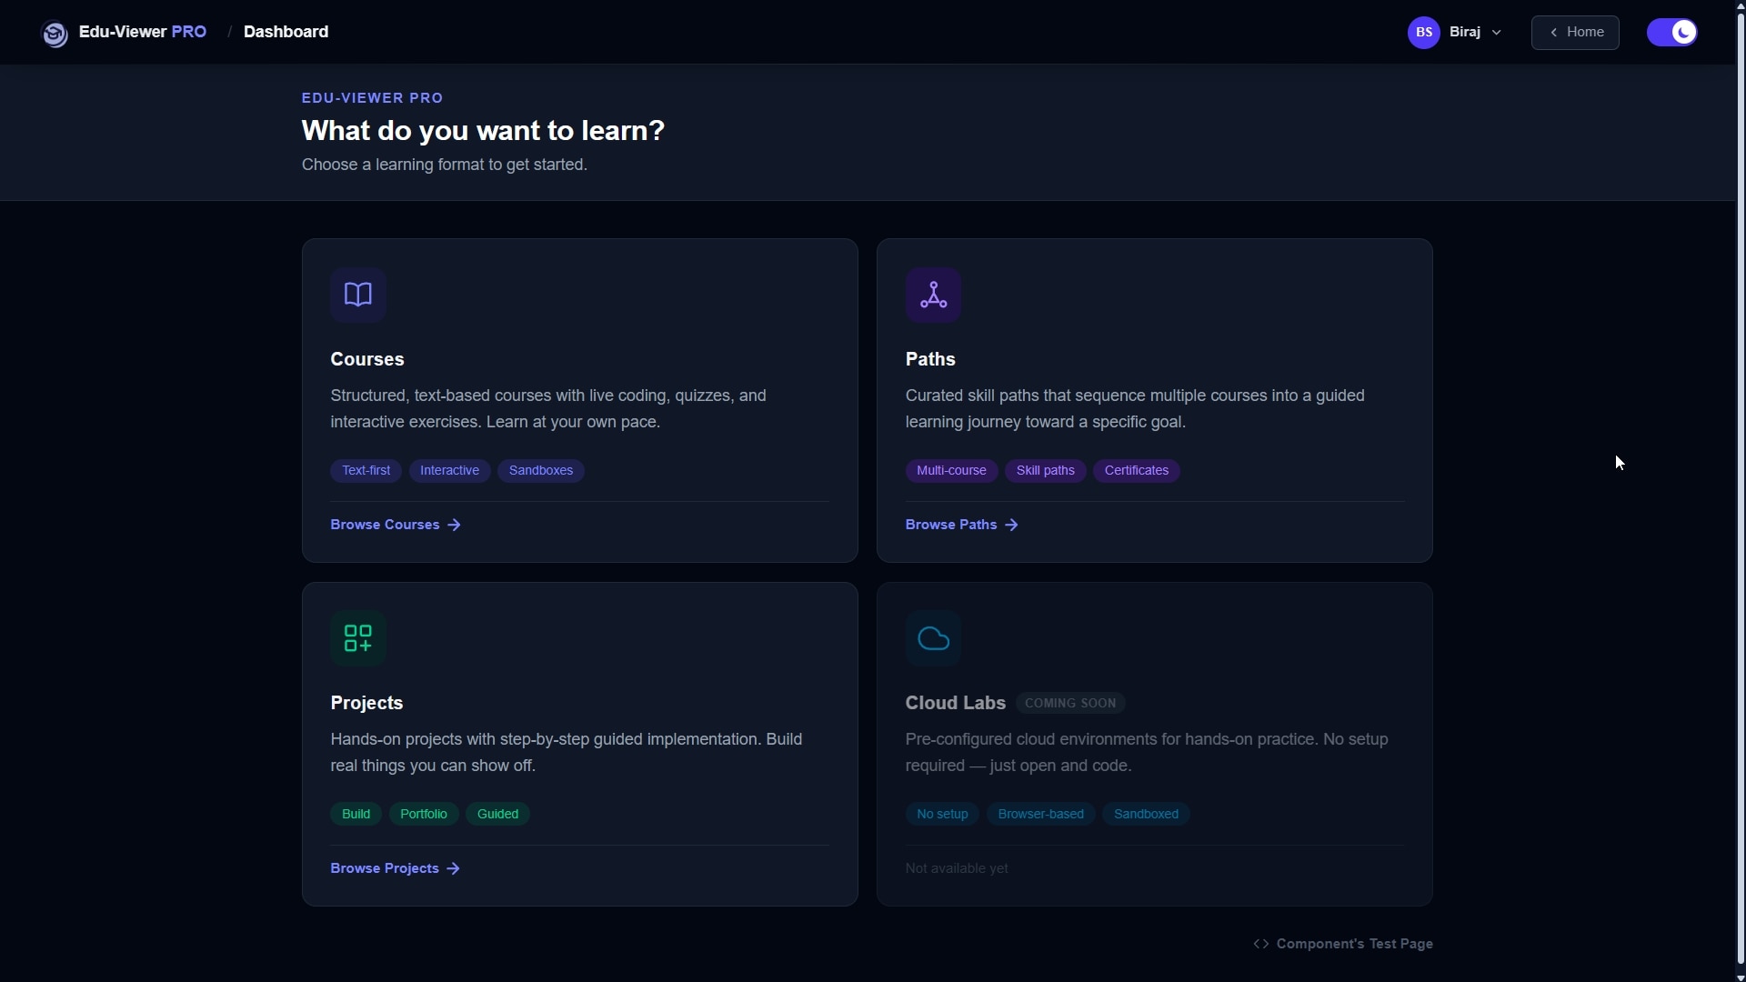Click the arrow icon next to Browse Courses
The width and height of the screenshot is (1746, 982).
(x=455, y=525)
